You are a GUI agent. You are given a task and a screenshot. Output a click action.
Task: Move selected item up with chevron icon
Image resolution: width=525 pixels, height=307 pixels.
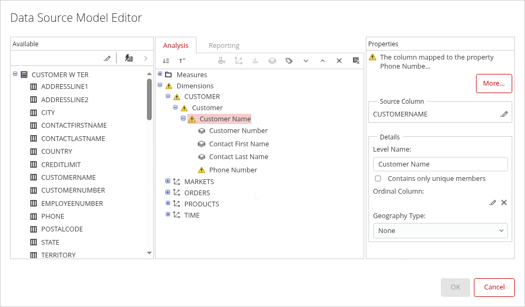coord(322,61)
